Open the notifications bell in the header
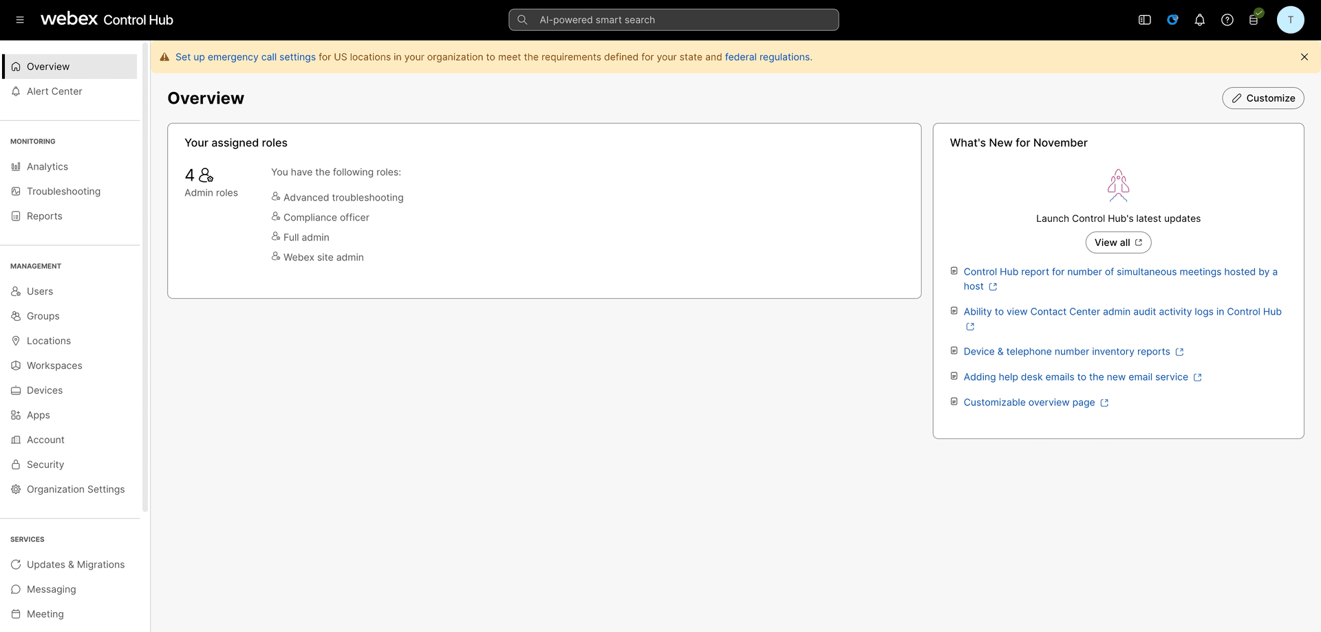 [x=1199, y=20]
